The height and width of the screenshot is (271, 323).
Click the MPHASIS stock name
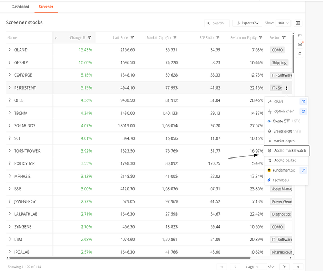click(22, 176)
